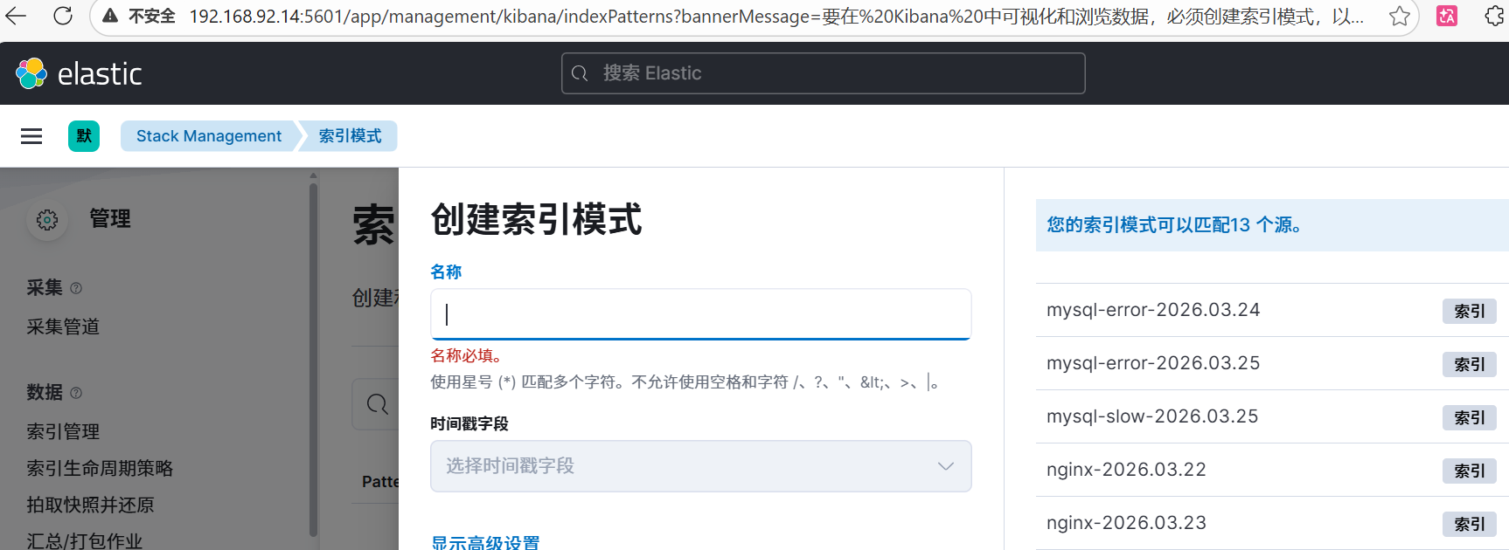Reload the page with the refresh icon
This screenshot has width=1509, height=550.
63,16
